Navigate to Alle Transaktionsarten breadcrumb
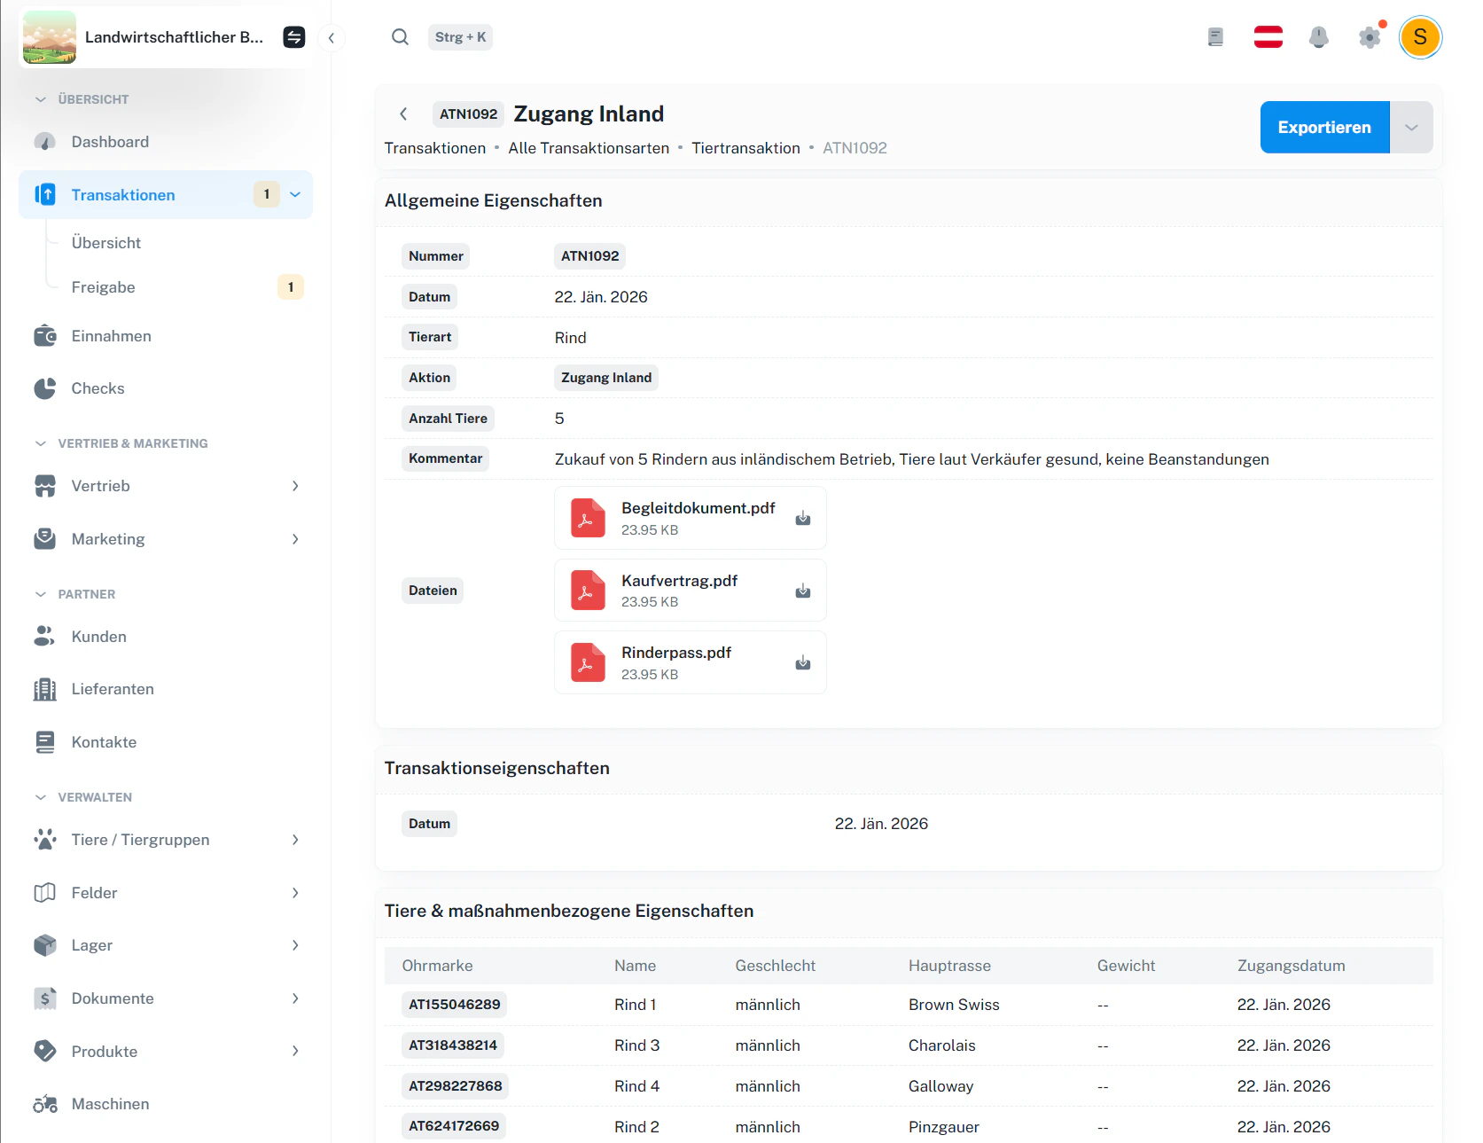This screenshot has width=1483, height=1143. click(589, 148)
